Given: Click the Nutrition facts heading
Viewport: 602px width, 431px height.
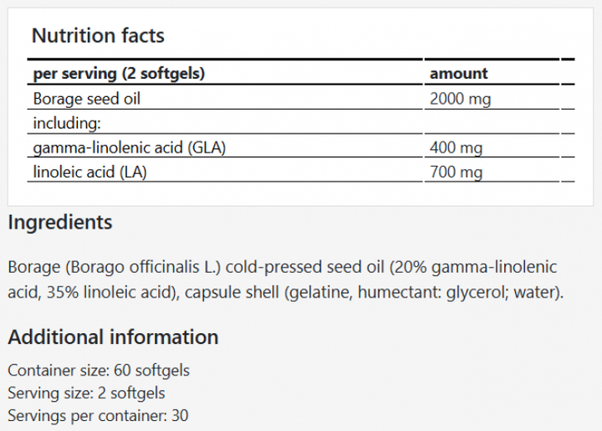Looking at the screenshot, I should point(98,36).
